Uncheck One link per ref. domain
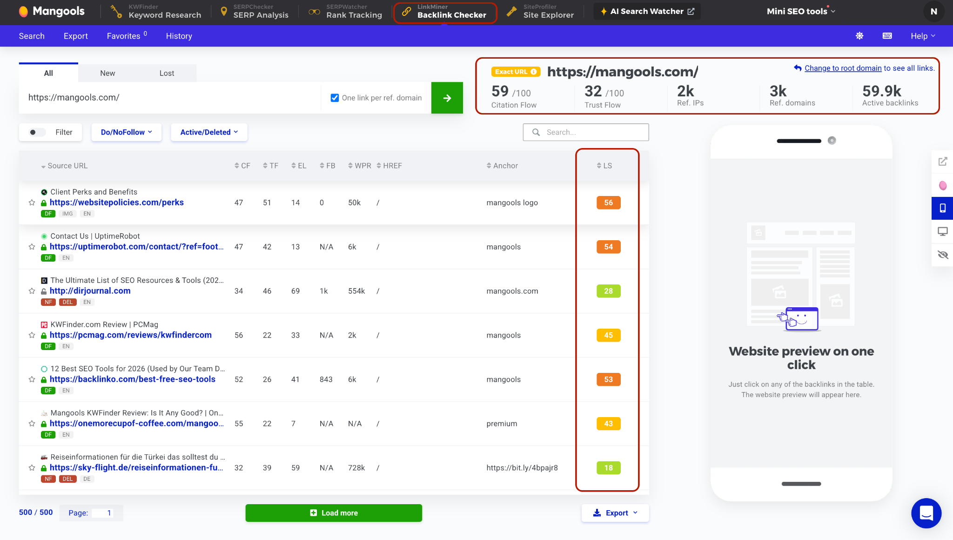 pyautogui.click(x=335, y=98)
